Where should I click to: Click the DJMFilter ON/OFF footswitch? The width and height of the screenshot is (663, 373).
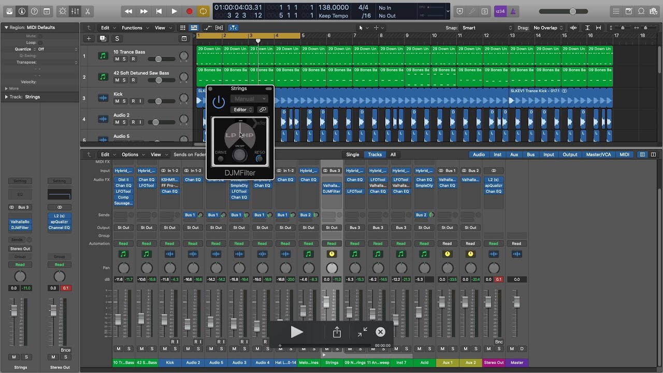point(240,155)
